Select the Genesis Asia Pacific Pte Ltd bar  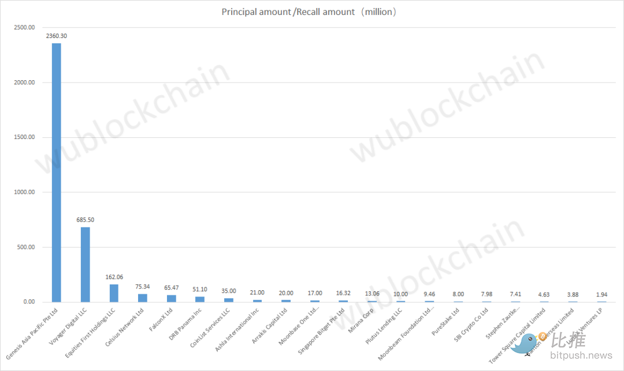click(57, 173)
